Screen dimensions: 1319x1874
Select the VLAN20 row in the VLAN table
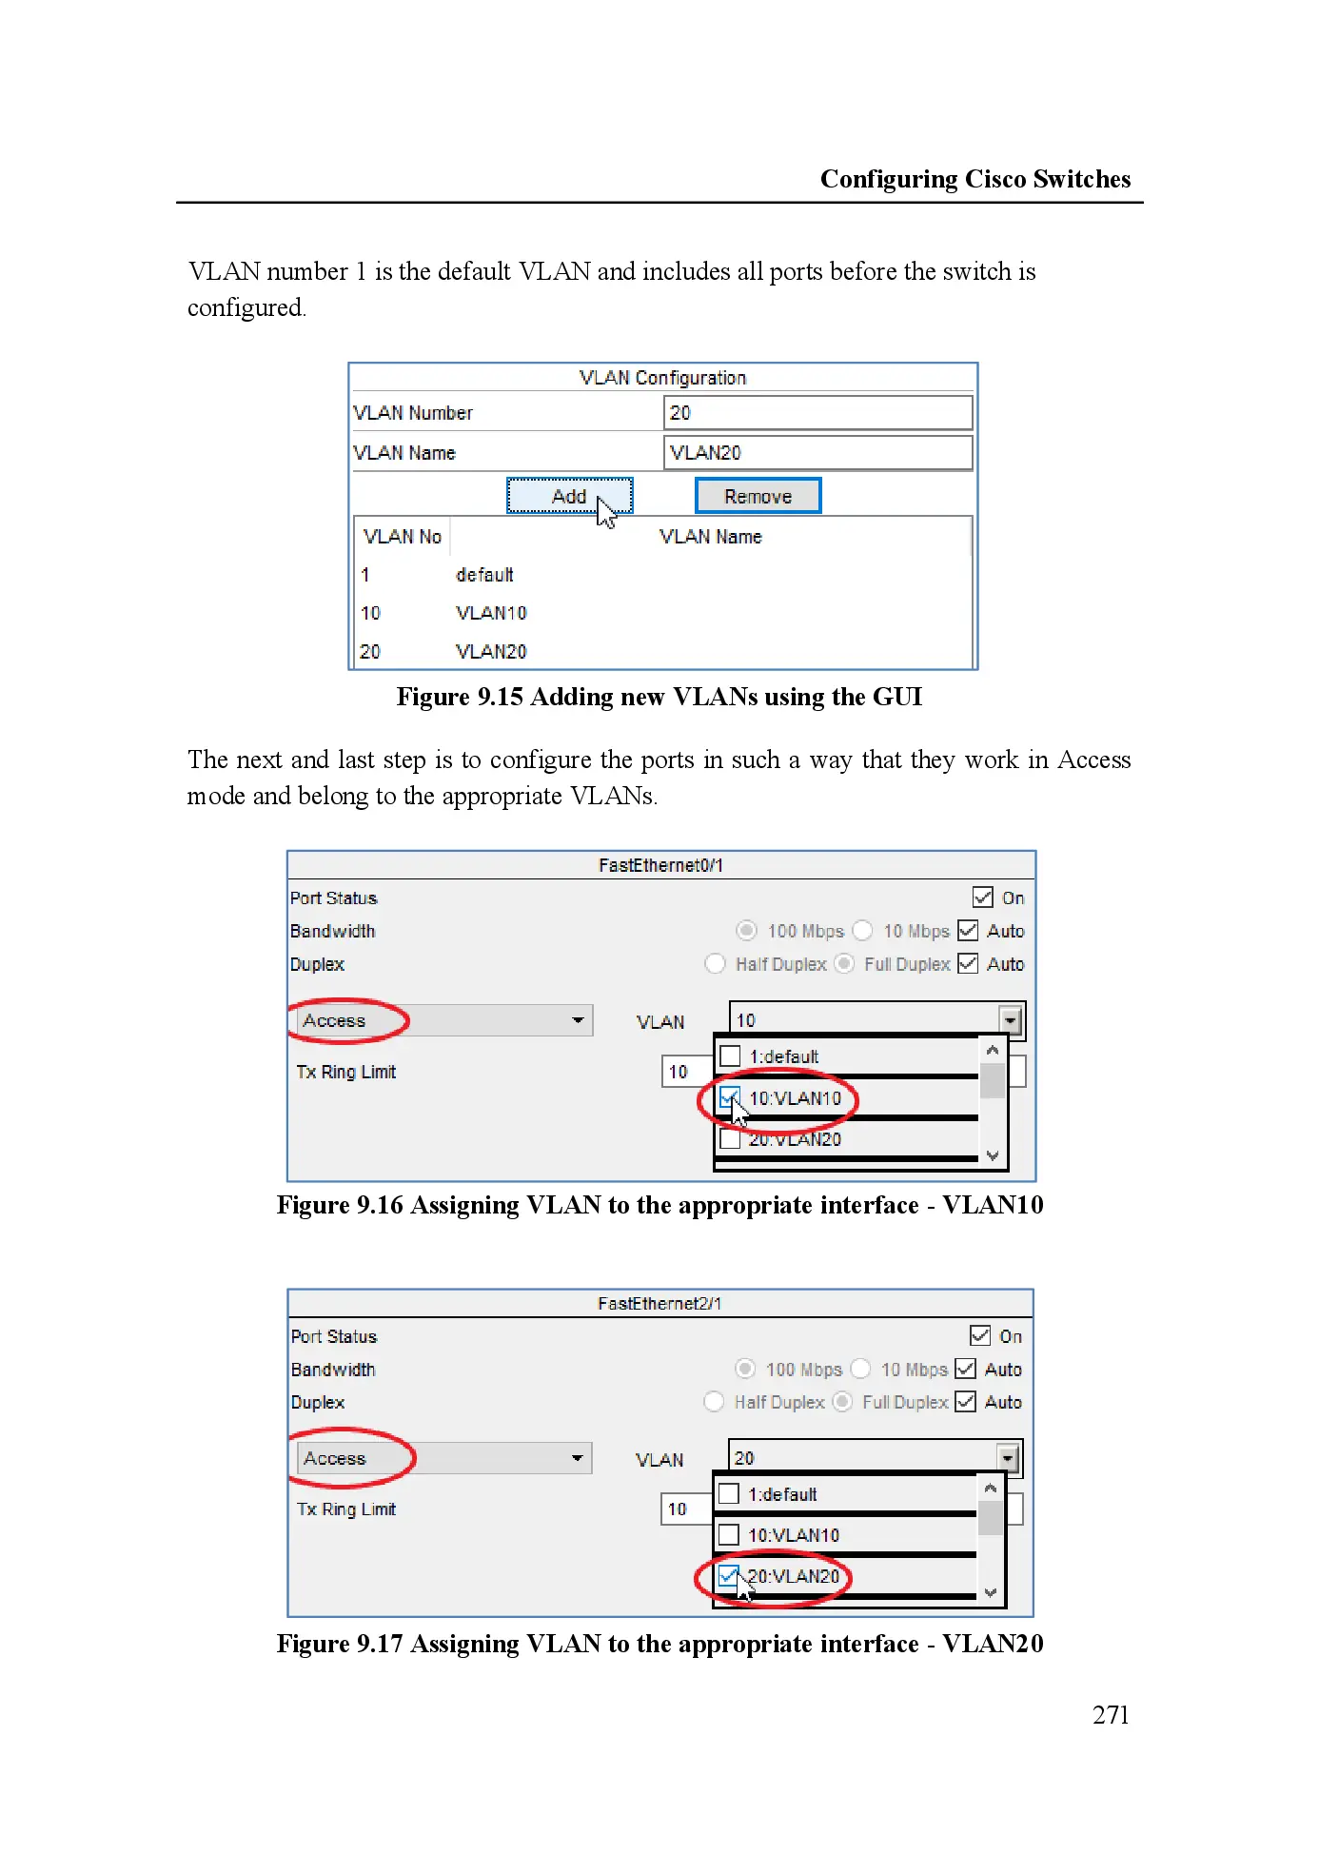(662, 651)
